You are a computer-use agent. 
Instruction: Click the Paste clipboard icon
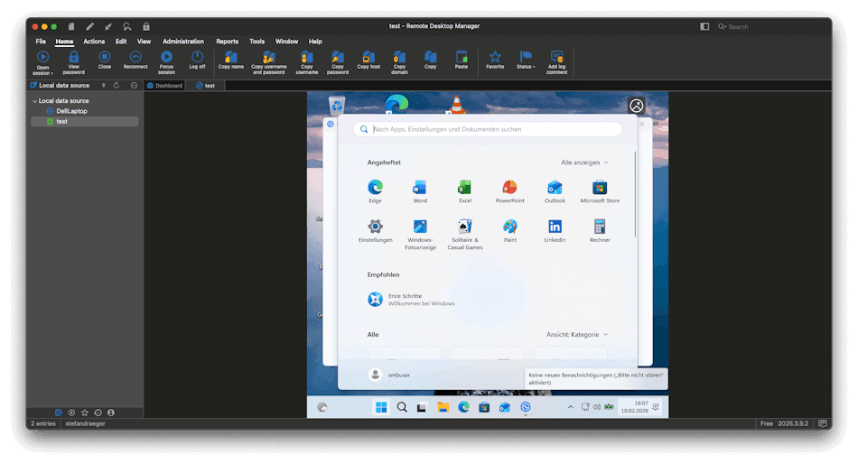coord(462,57)
